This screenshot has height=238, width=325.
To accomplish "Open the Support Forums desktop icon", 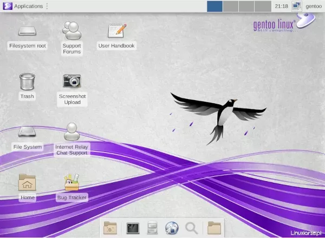I will point(71,30).
